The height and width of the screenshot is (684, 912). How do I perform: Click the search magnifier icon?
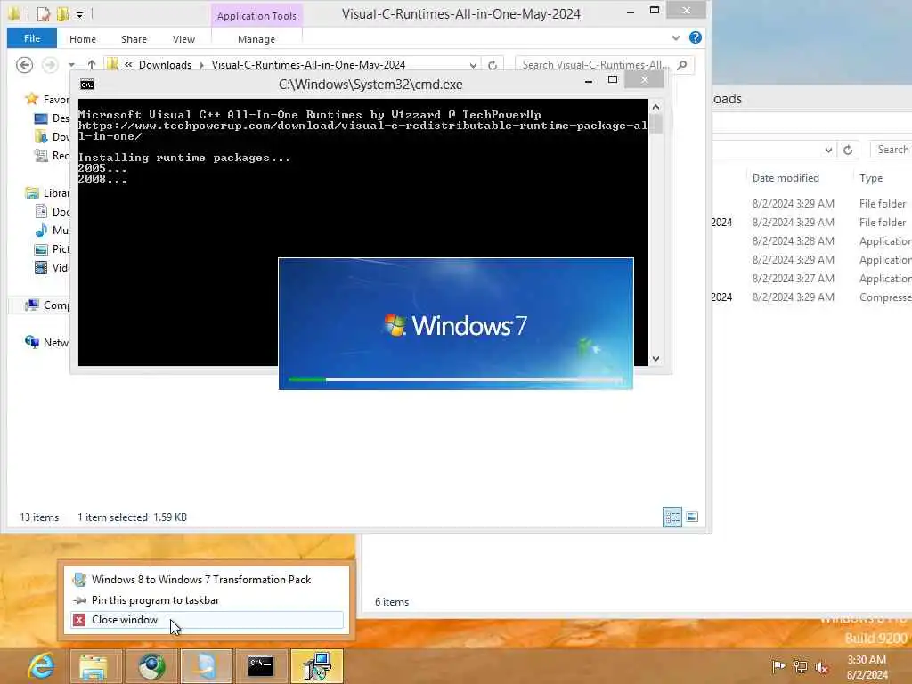coord(682,64)
